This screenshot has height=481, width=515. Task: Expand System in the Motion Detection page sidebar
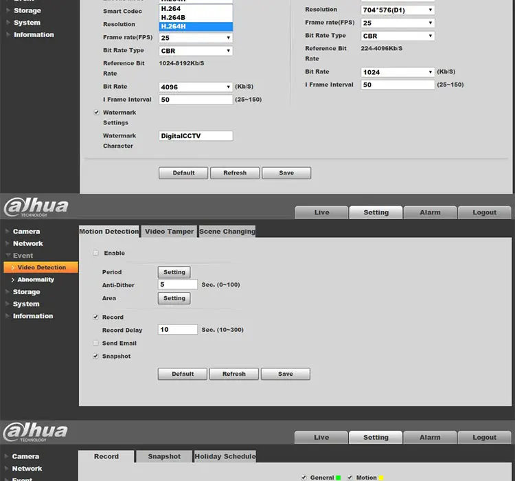tap(25, 304)
